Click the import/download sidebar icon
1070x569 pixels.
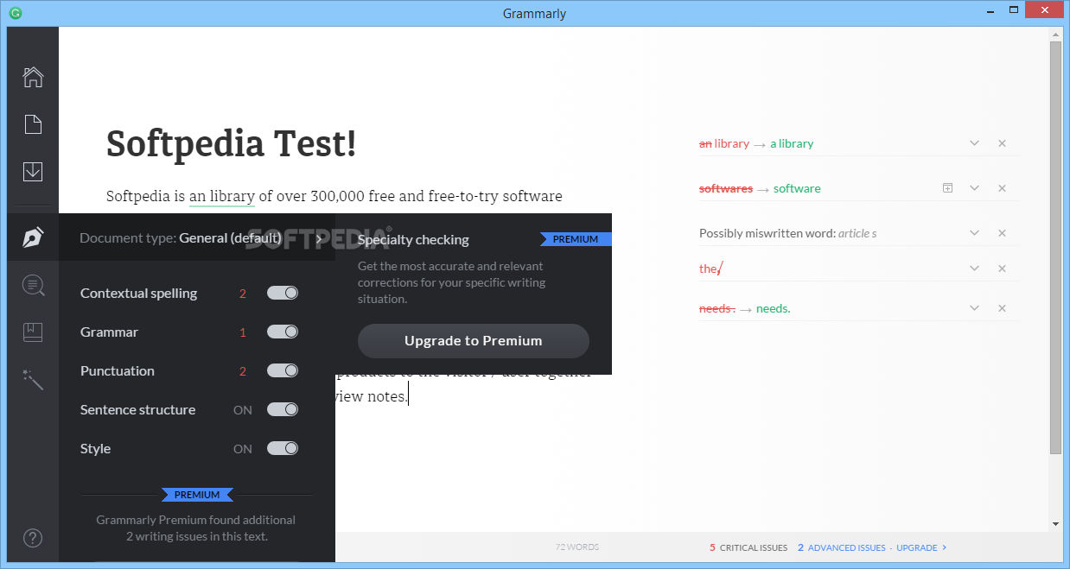33,171
